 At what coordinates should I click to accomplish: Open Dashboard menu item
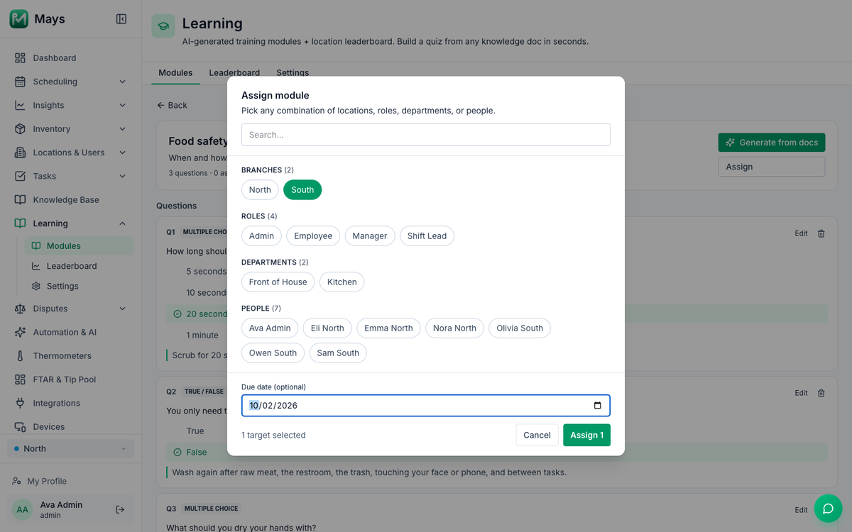tap(70, 58)
